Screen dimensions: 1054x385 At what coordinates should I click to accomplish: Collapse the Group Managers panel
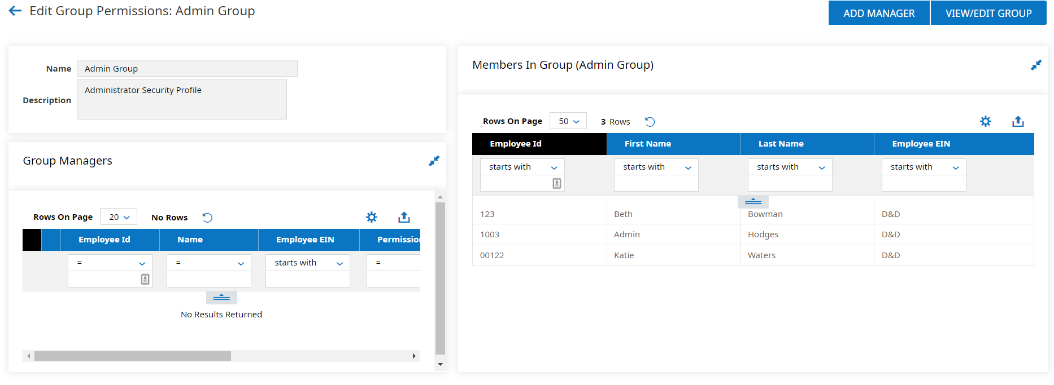click(x=434, y=161)
